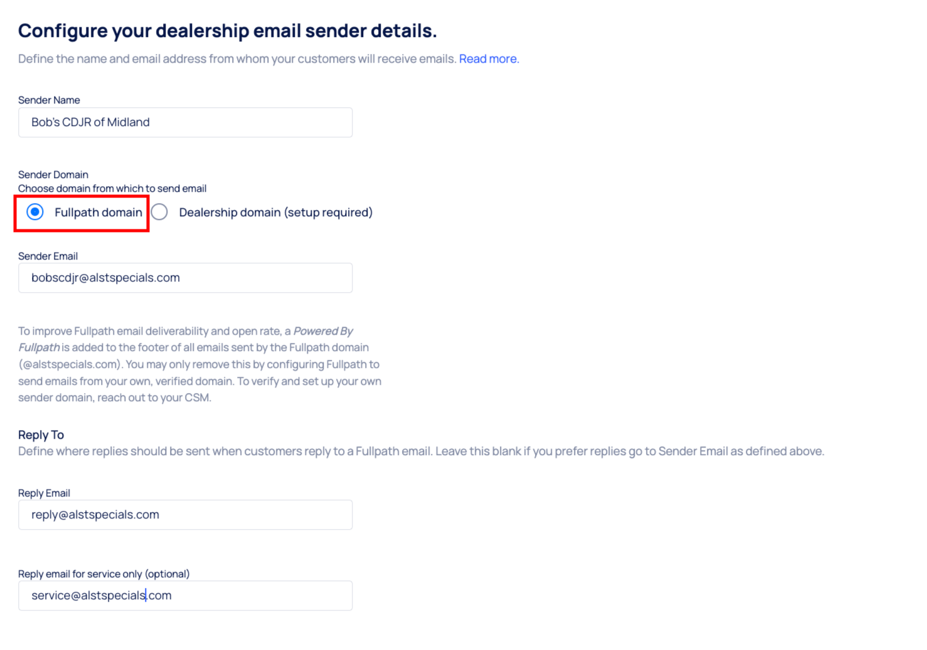Click the Reply To description sentence
Viewport: 927px width, 650px height.
coord(421,451)
